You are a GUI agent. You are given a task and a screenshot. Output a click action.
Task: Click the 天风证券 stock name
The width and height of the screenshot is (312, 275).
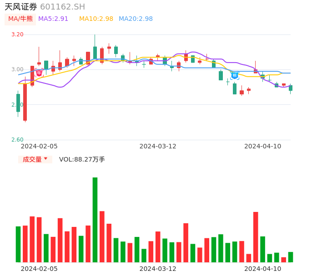tap(21, 7)
